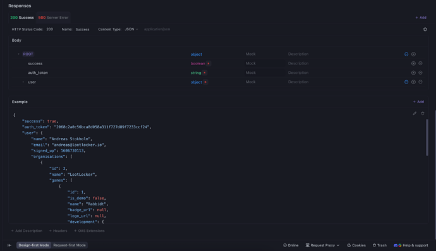This screenshot has width=436, height=251.
Task: Click the ROOT node label
Action: [x=28, y=54]
